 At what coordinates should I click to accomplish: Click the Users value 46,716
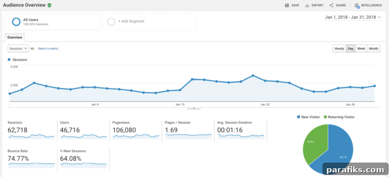tap(70, 130)
